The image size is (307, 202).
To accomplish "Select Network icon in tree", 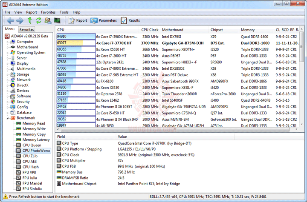I will click(13, 80).
